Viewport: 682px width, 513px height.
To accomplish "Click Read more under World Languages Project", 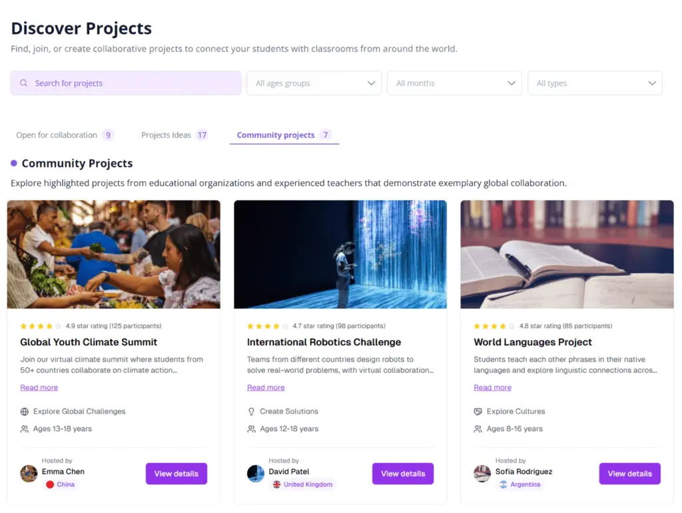I will point(492,387).
